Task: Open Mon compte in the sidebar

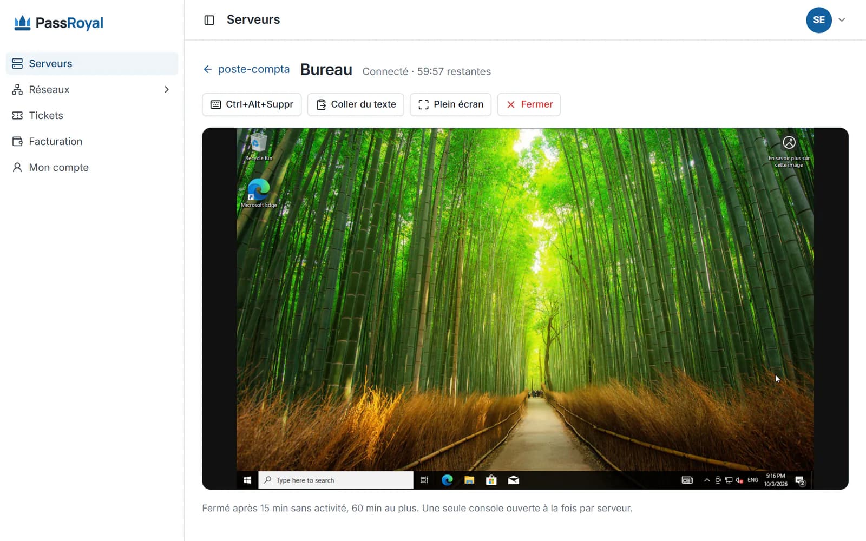Action: (91, 167)
